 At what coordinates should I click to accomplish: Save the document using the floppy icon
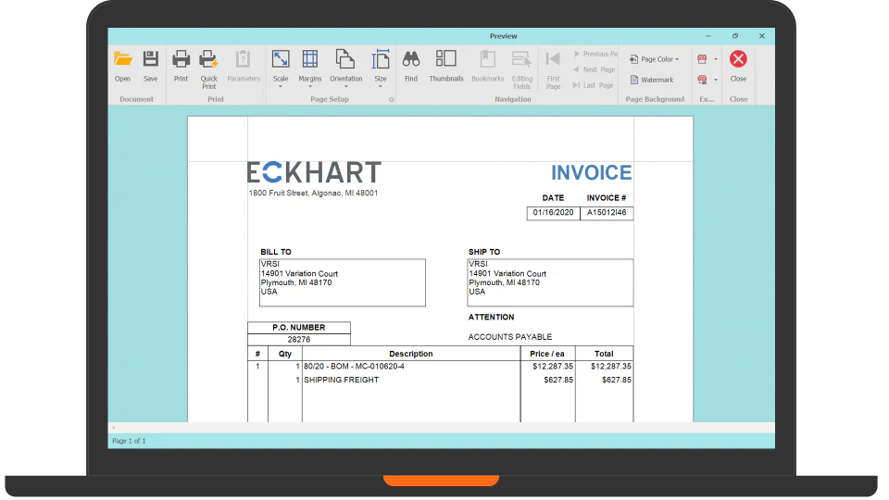(x=150, y=66)
